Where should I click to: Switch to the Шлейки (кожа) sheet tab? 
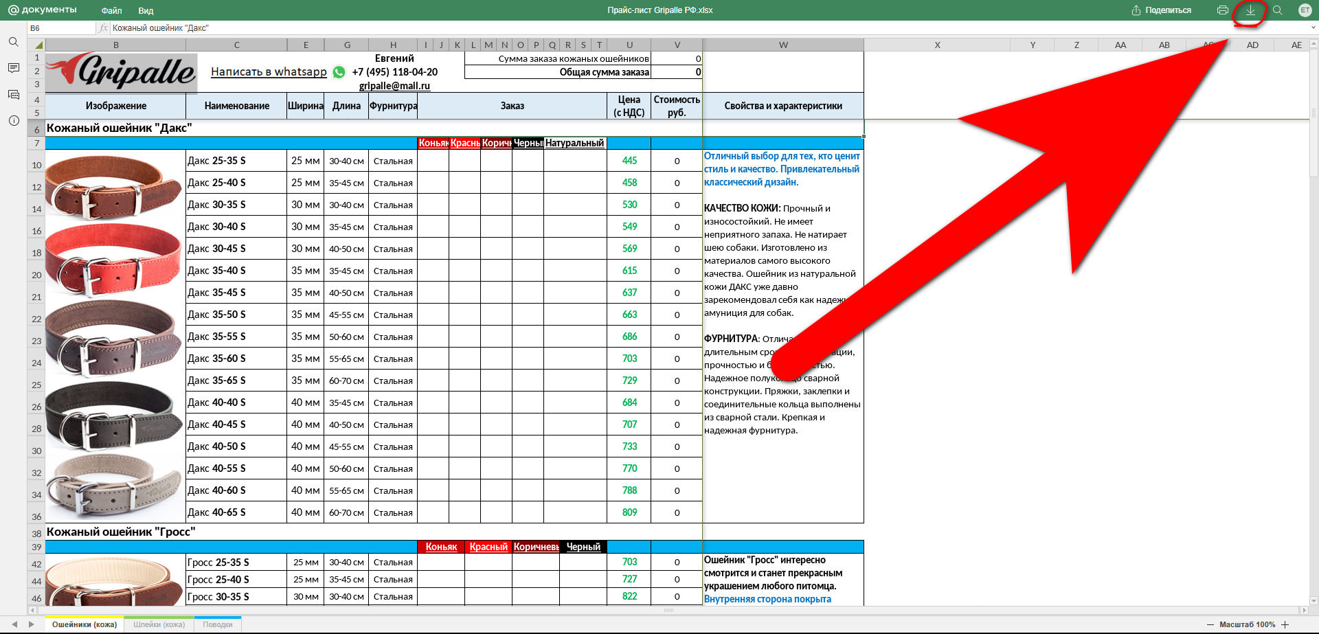tap(159, 624)
